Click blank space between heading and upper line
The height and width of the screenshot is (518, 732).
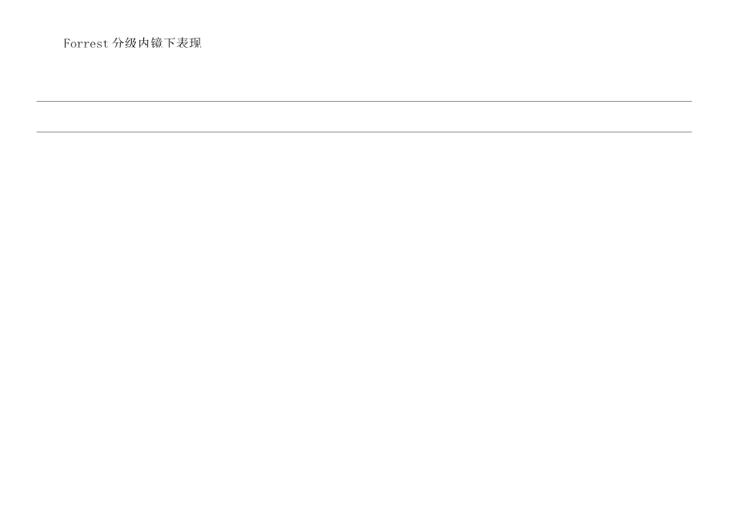point(364,75)
